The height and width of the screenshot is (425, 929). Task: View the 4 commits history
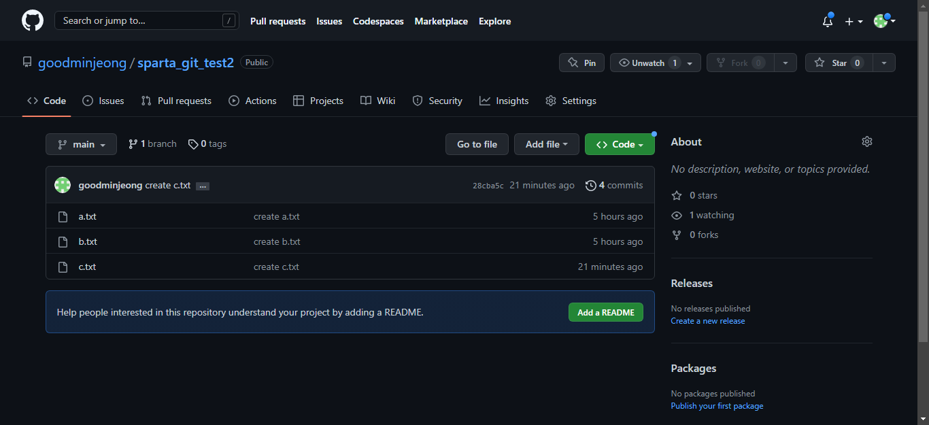614,185
